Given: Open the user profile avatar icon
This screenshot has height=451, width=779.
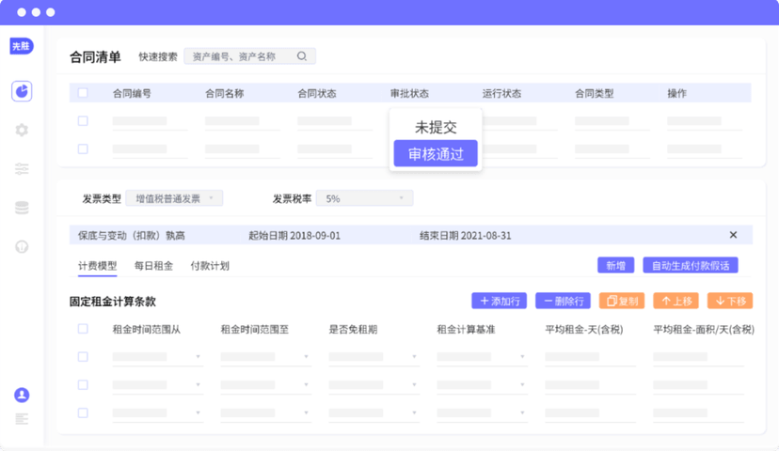Looking at the screenshot, I should coord(22,395).
